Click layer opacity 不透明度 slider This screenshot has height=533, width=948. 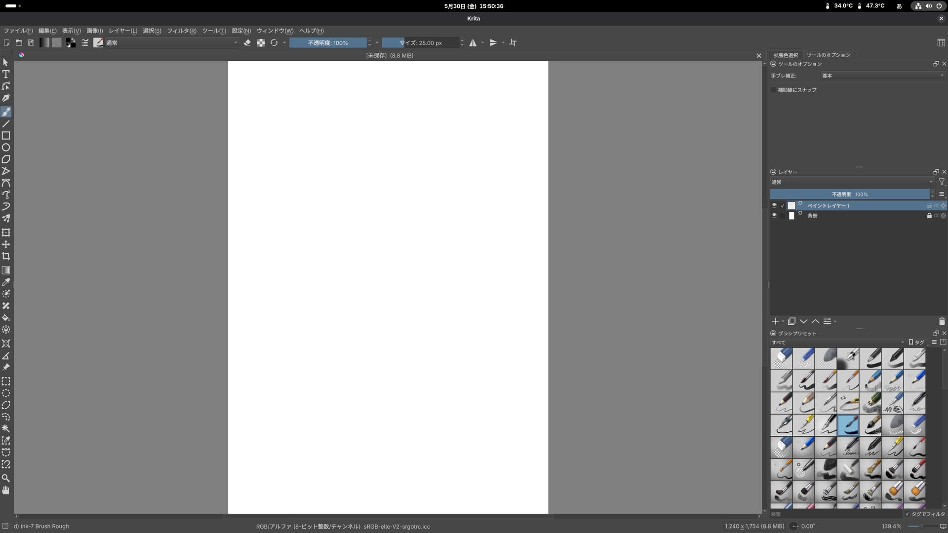pos(849,194)
